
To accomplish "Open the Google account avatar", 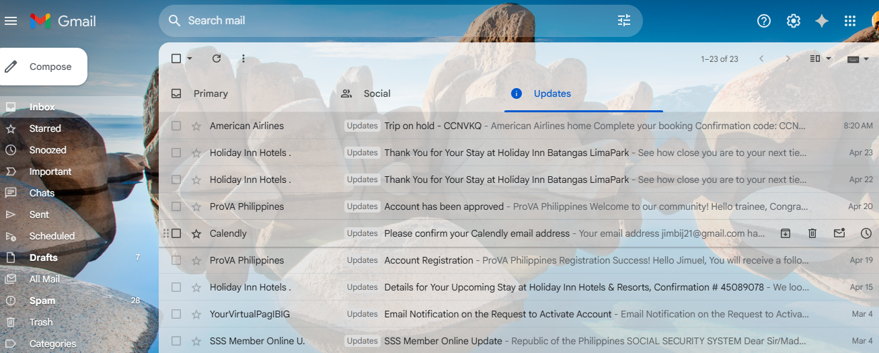I will click(x=875, y=21).
